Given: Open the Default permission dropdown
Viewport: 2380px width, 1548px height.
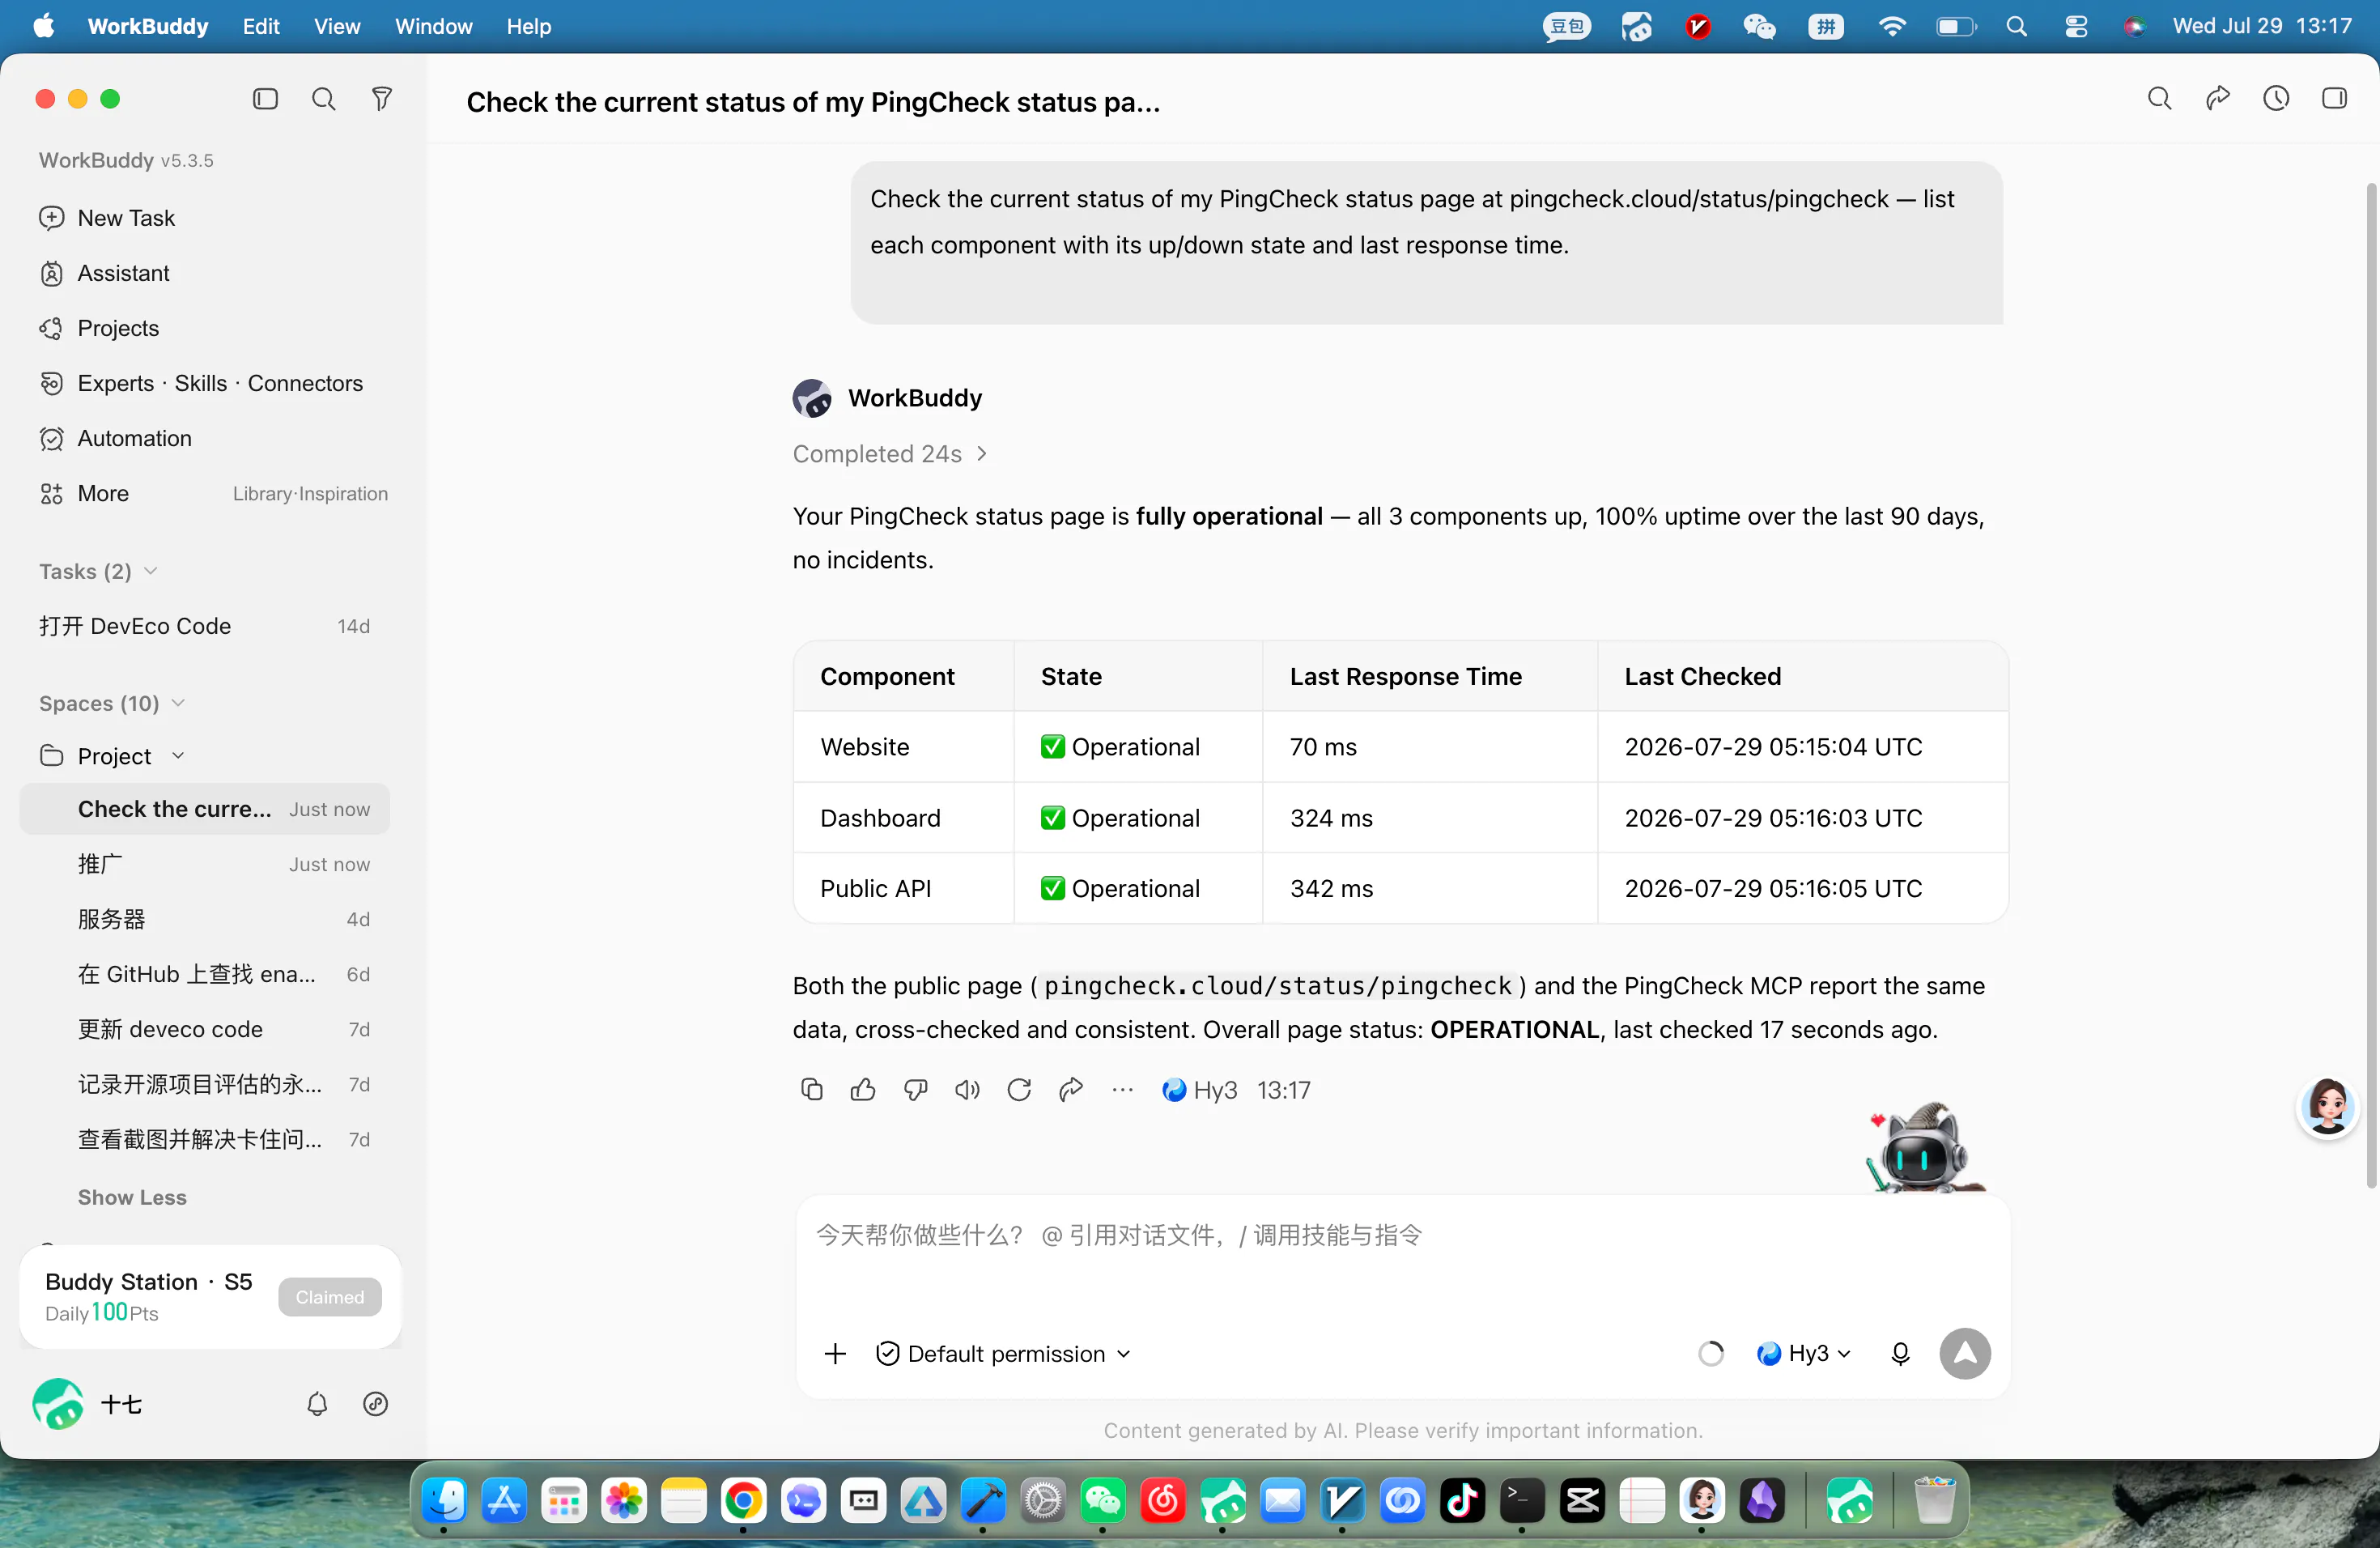Looking at the screenshot, I should pos(1003,1353).
